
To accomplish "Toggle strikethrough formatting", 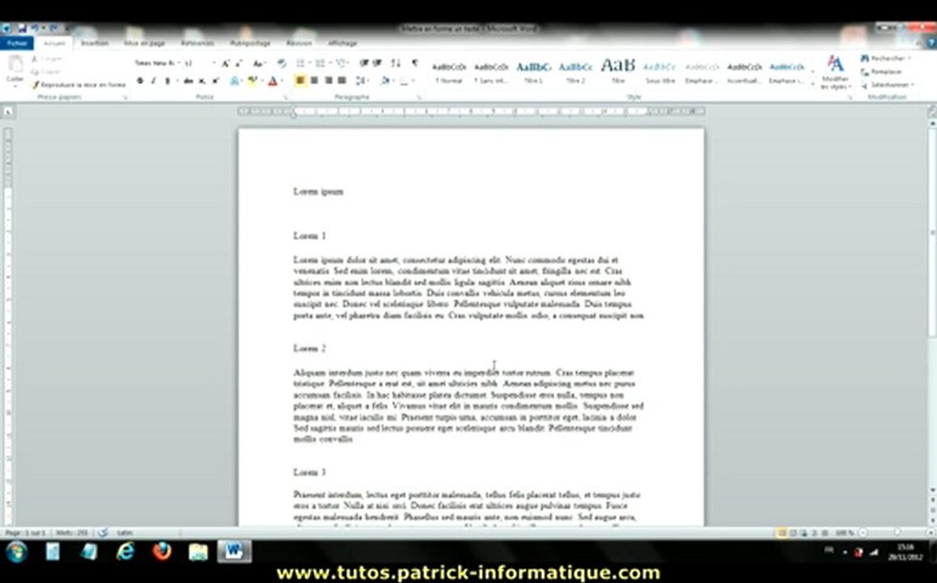I will pyautogui.click(x=189, y=81).
